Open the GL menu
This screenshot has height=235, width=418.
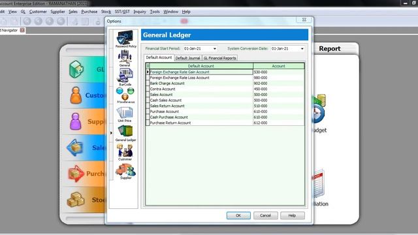pos(23,12)
